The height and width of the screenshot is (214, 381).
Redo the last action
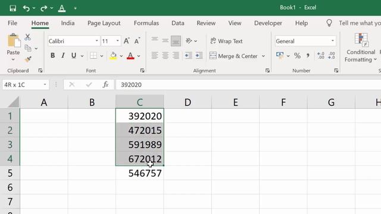pos(43,8)
